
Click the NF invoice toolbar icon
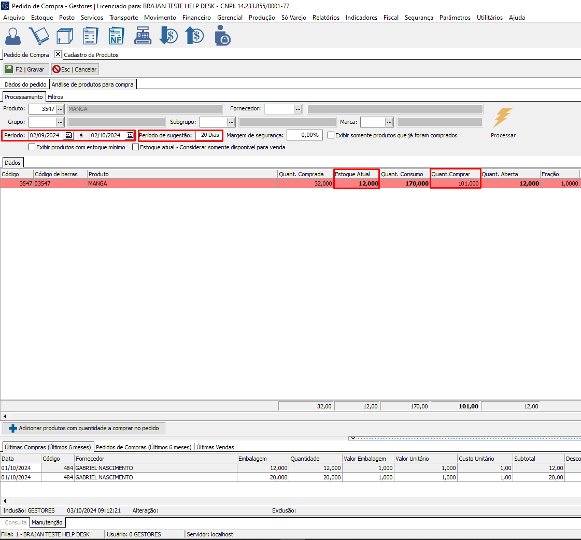click(x=117, y=36)
